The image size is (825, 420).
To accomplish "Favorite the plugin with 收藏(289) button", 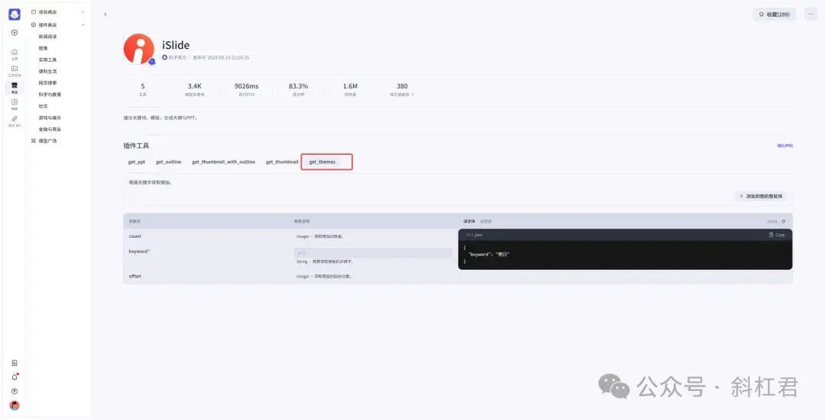I will click(x=774, y=14).
